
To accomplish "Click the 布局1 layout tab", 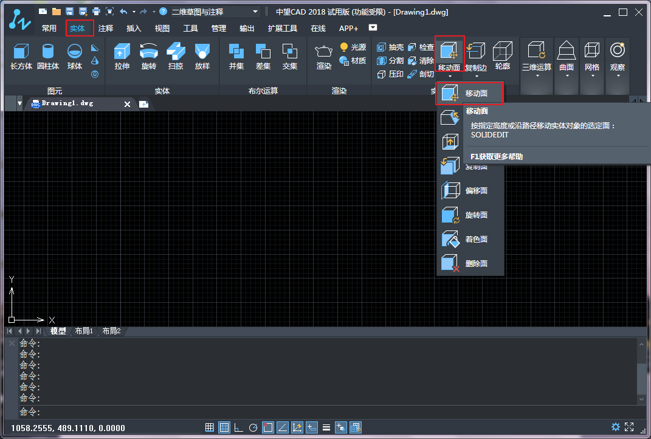I will click(x=84, y=331).
